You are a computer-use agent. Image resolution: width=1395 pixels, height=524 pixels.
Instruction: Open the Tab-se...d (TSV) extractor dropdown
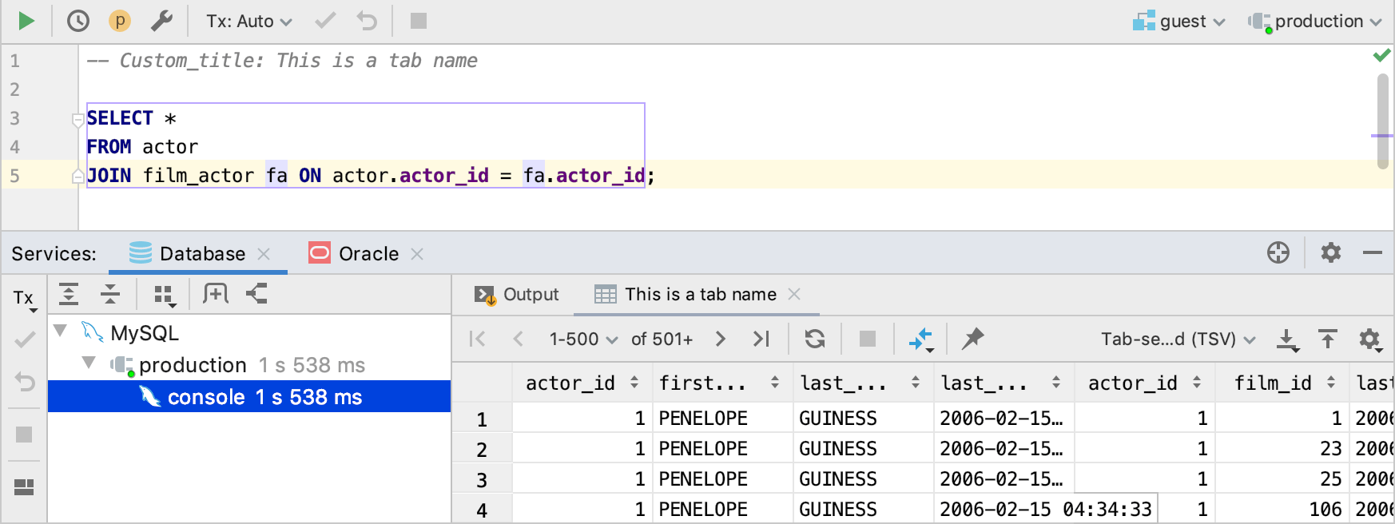[x=1178, y=339]
